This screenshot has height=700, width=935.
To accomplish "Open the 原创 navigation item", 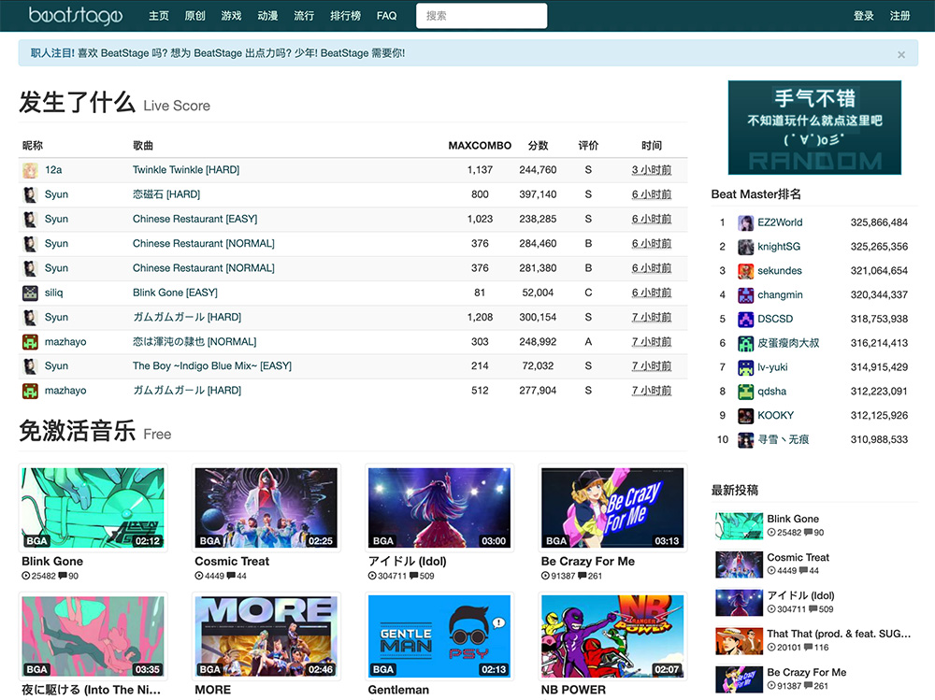I will (x=195, y=16).
